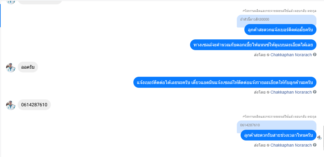Click the blue message ลูกค้าสะดวกแจ้งเบอร์ติดต่อมั้ยครับ
Viewport: 324px width, 157px height.
280,30
